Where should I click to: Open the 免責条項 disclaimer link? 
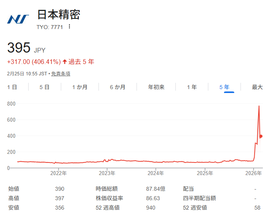pos(61,74)
